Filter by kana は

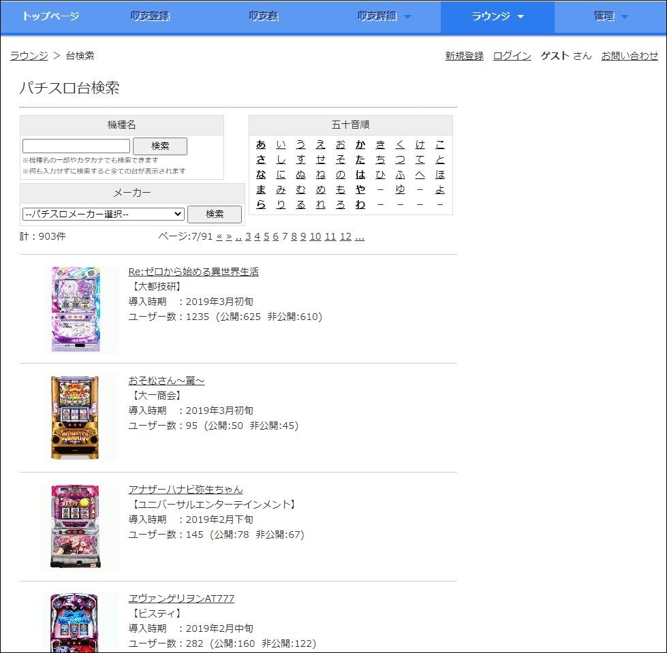(360, 174)
